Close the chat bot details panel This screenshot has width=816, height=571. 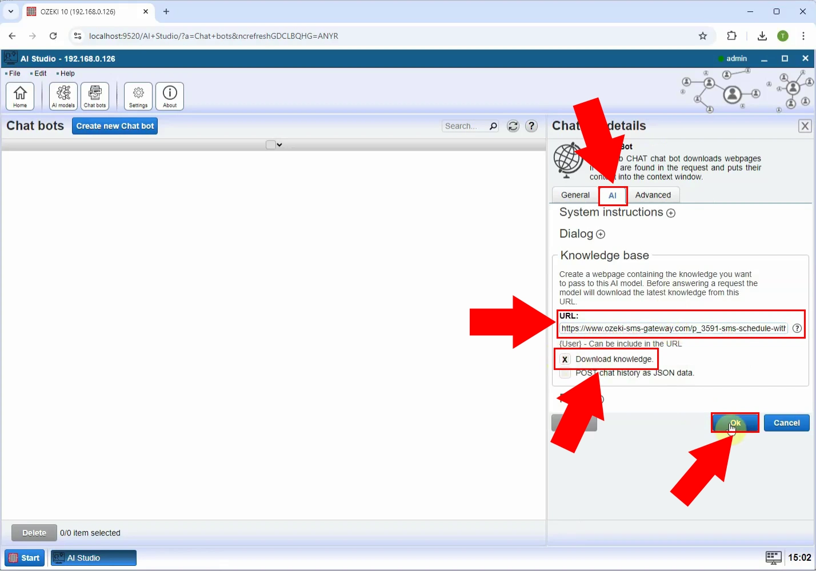pos(805,126)
